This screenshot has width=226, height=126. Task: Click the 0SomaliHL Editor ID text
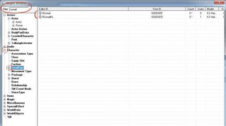click(x=48, y=17)
